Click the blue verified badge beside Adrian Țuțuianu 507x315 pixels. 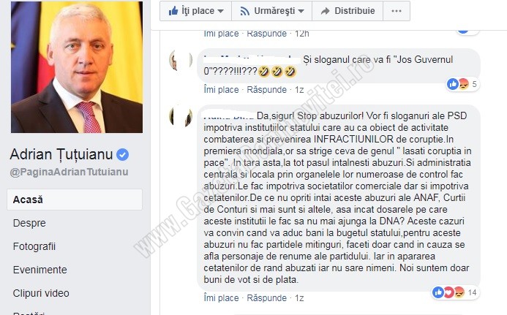(x=122, y=154)
